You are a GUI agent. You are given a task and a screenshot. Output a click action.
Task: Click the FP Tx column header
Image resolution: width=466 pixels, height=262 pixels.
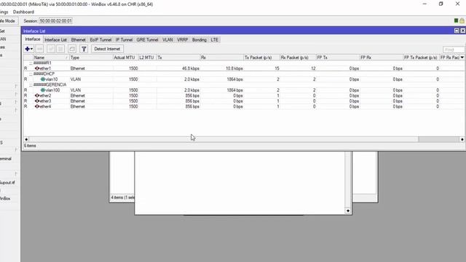[338, 57]
